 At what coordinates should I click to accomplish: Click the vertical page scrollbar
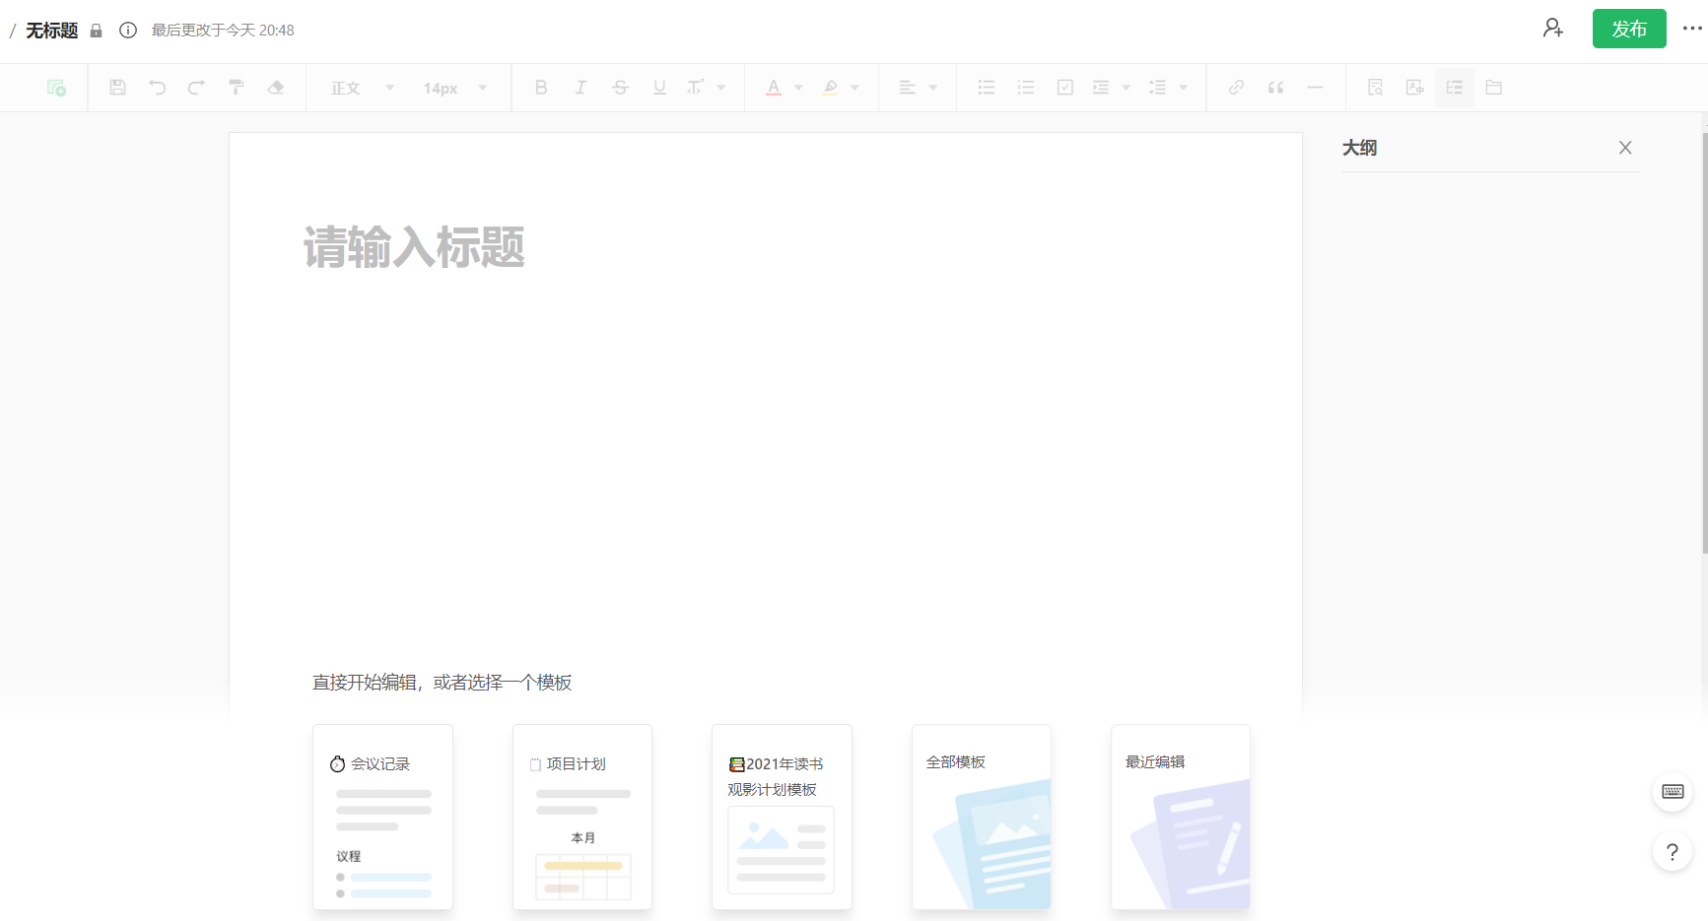[1704, 343]
